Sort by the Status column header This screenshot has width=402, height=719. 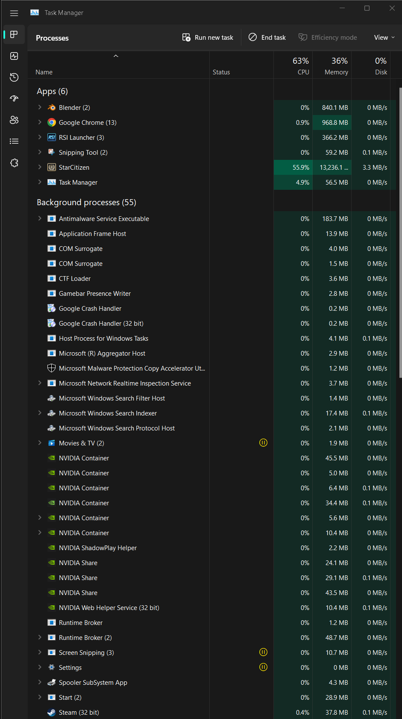point(241,65)
